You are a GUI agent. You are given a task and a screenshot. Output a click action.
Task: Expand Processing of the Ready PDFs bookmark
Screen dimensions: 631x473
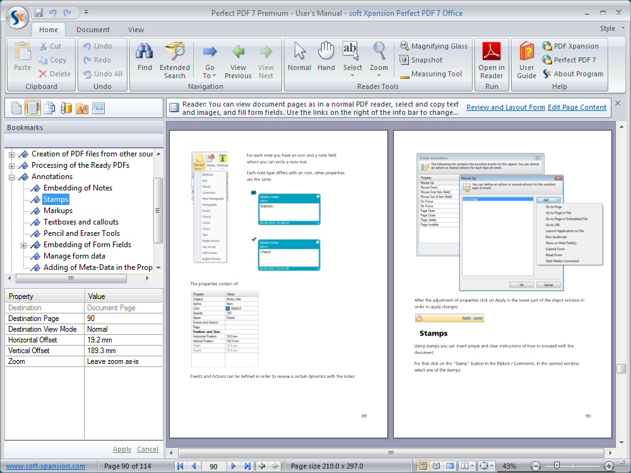pos(11,166)
